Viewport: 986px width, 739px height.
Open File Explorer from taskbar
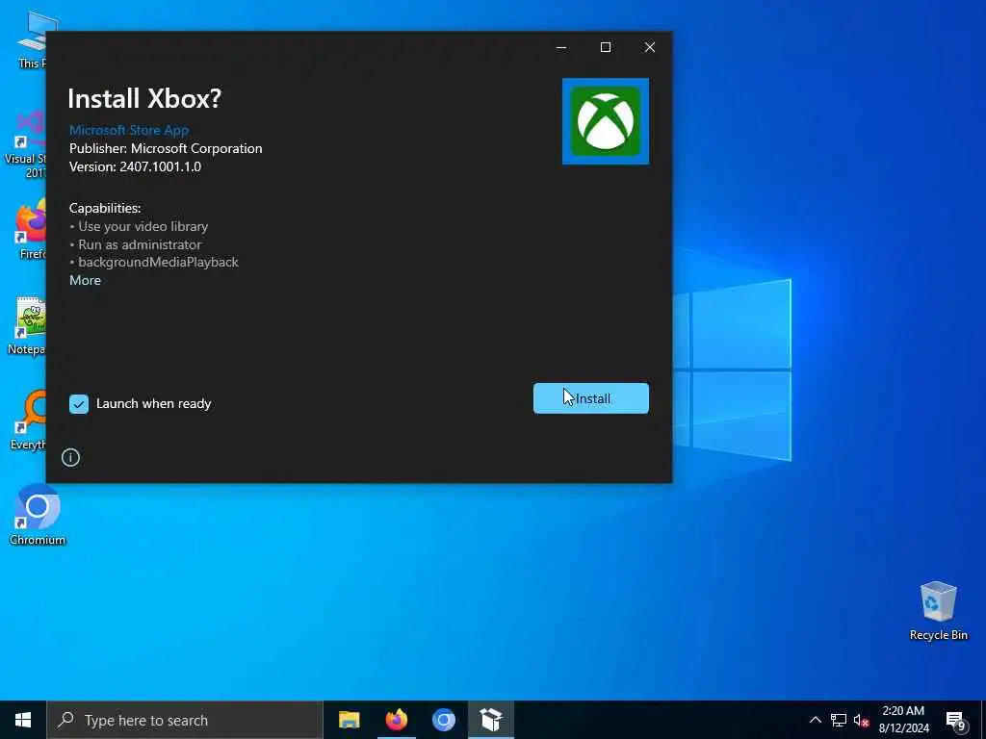coord(349,720)
